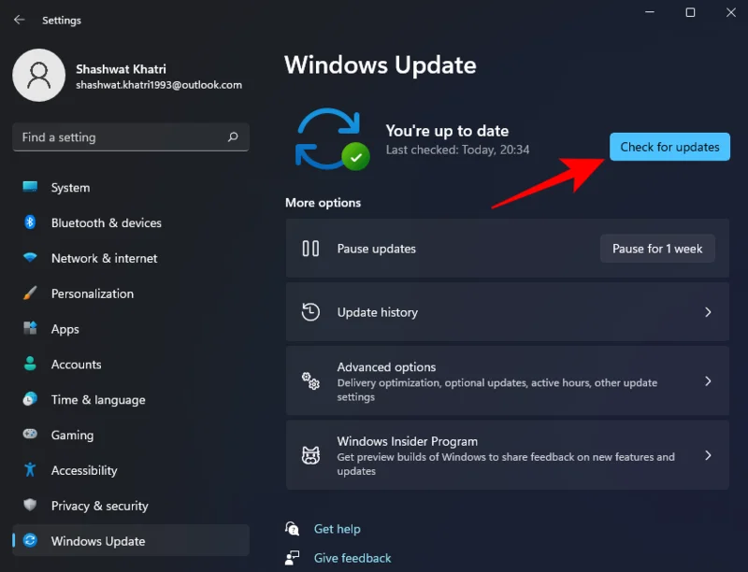Expand the Update history section
This screenshot has height=572, width=748.
click(509, 312)
